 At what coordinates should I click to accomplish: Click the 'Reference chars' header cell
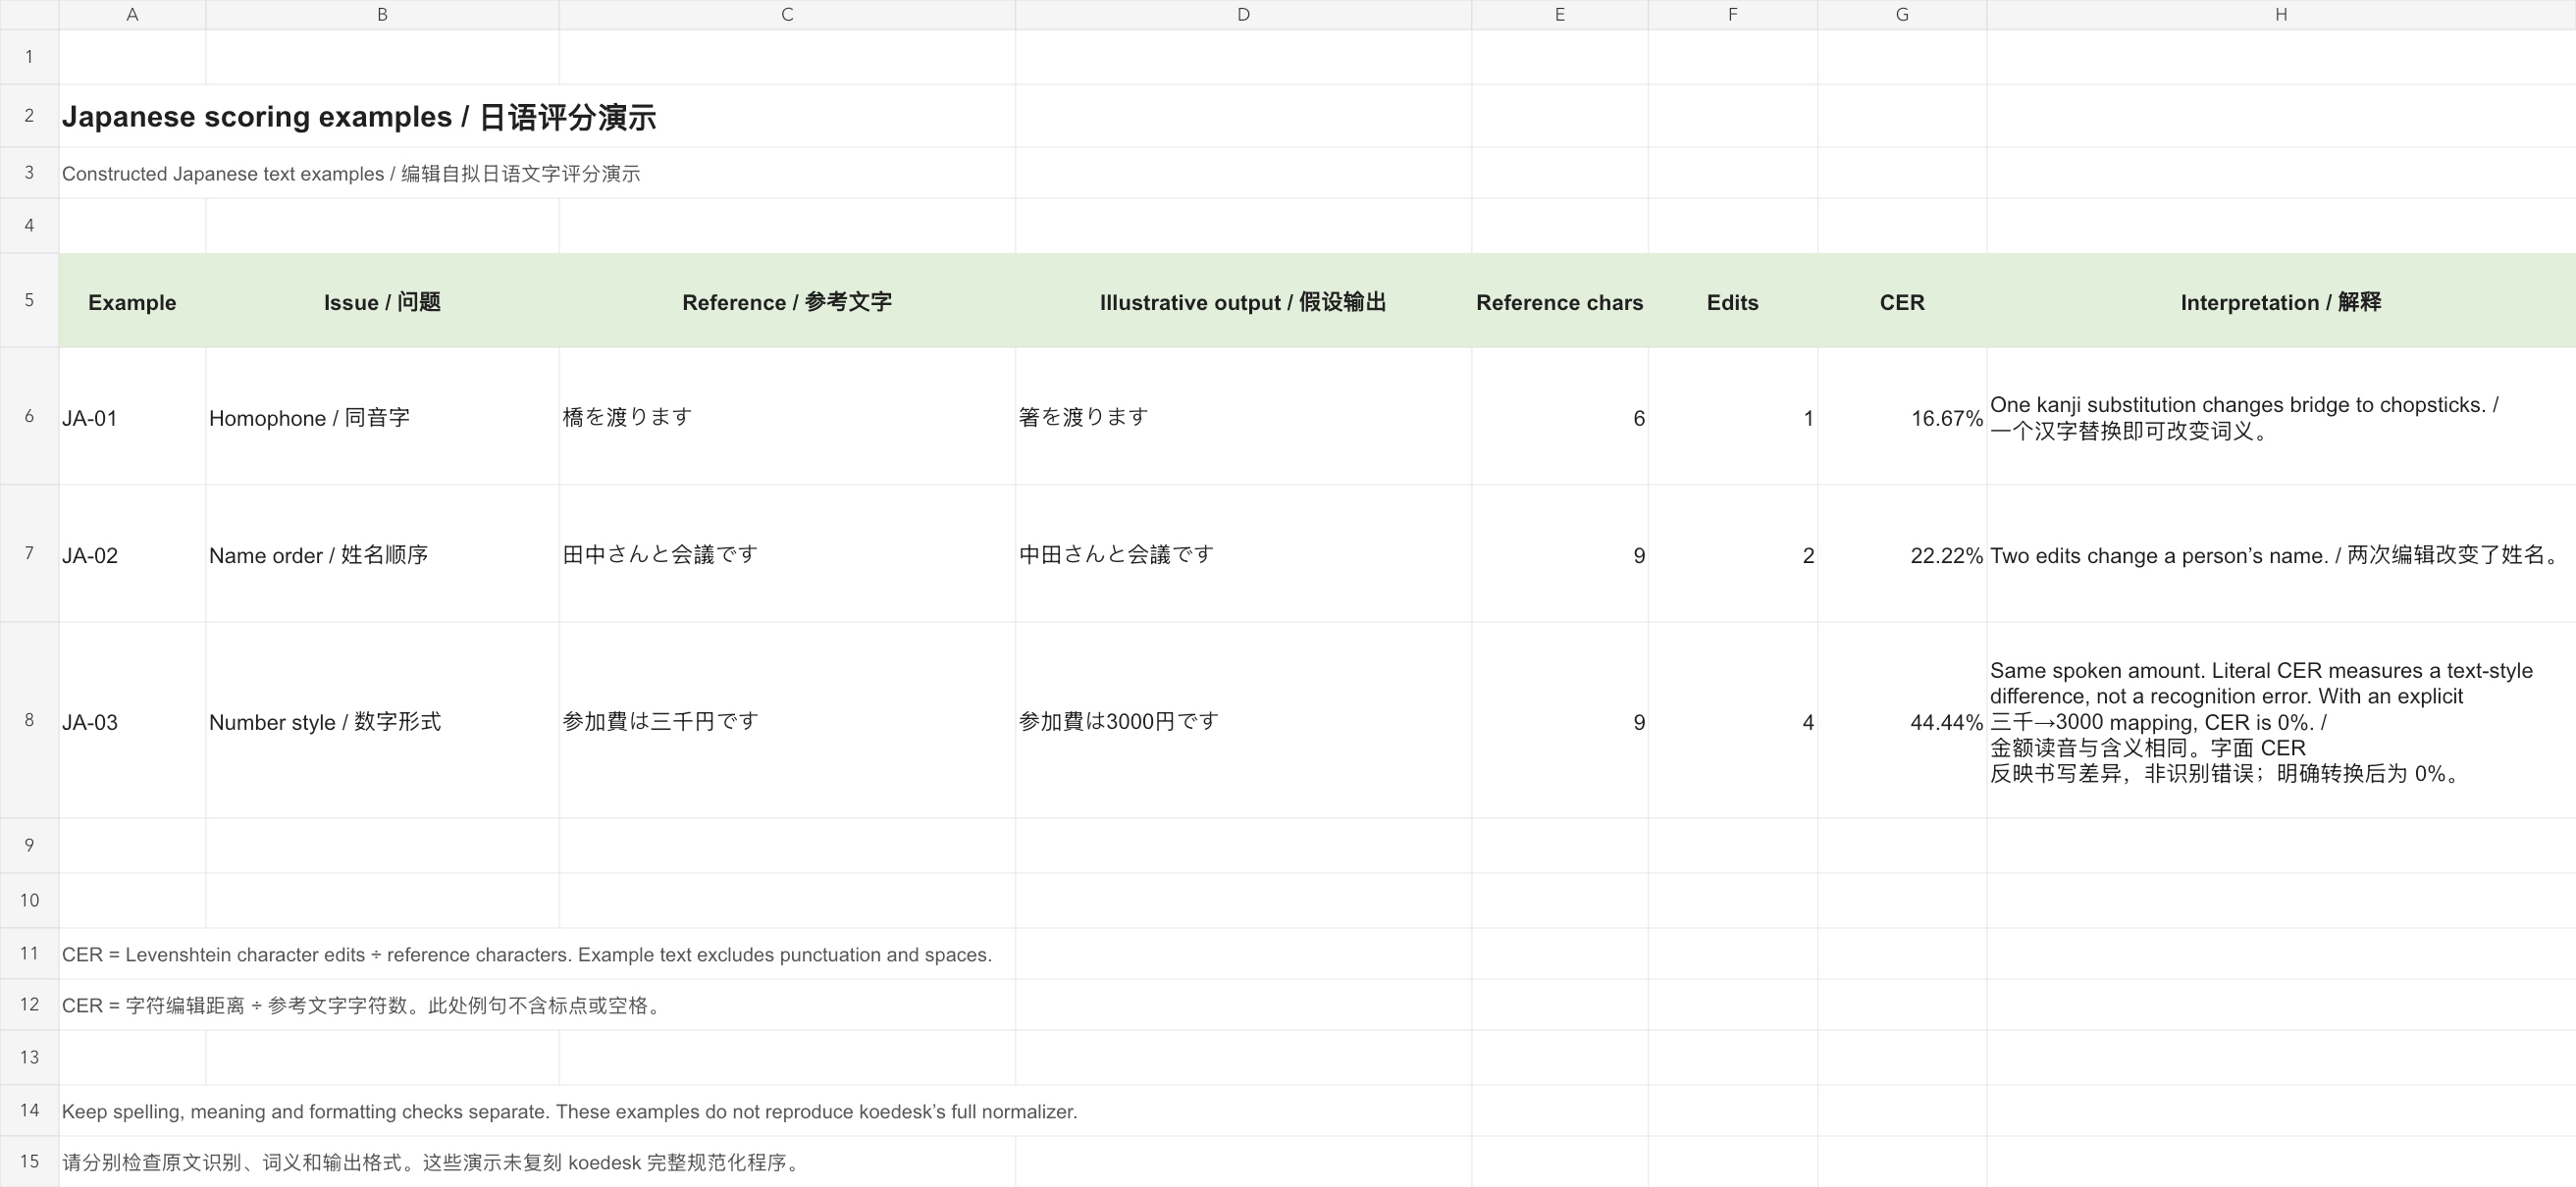1559,301
